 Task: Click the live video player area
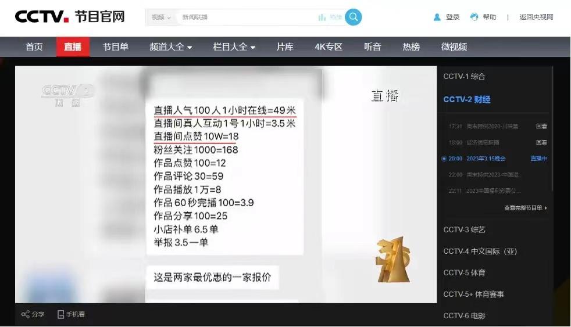click(x=226, y=185)
